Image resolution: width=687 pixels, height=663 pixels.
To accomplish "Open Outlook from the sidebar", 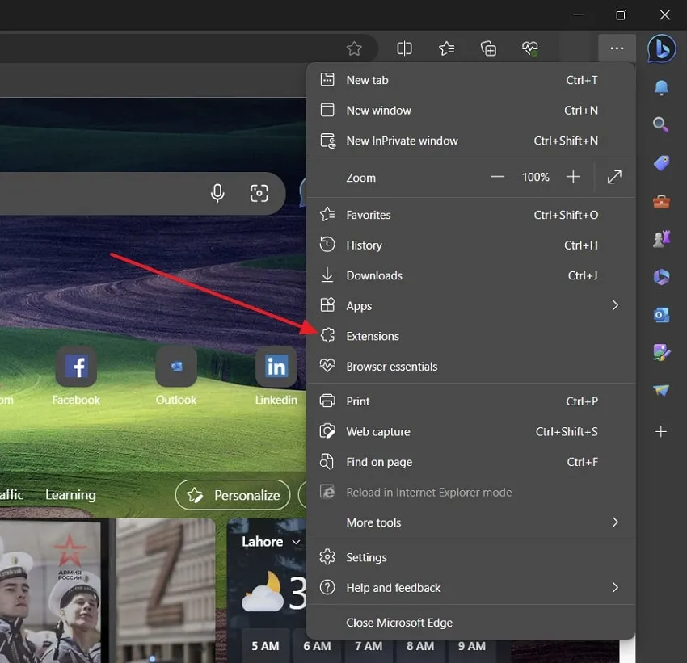I will 661,315.
